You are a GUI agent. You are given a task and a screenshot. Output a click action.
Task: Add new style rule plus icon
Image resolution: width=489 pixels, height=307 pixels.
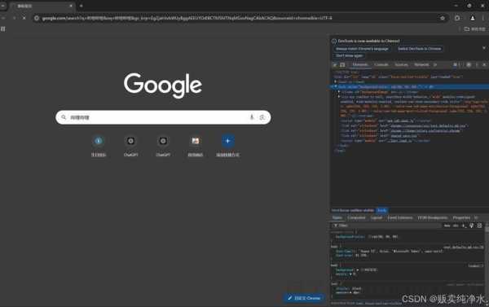464,226
